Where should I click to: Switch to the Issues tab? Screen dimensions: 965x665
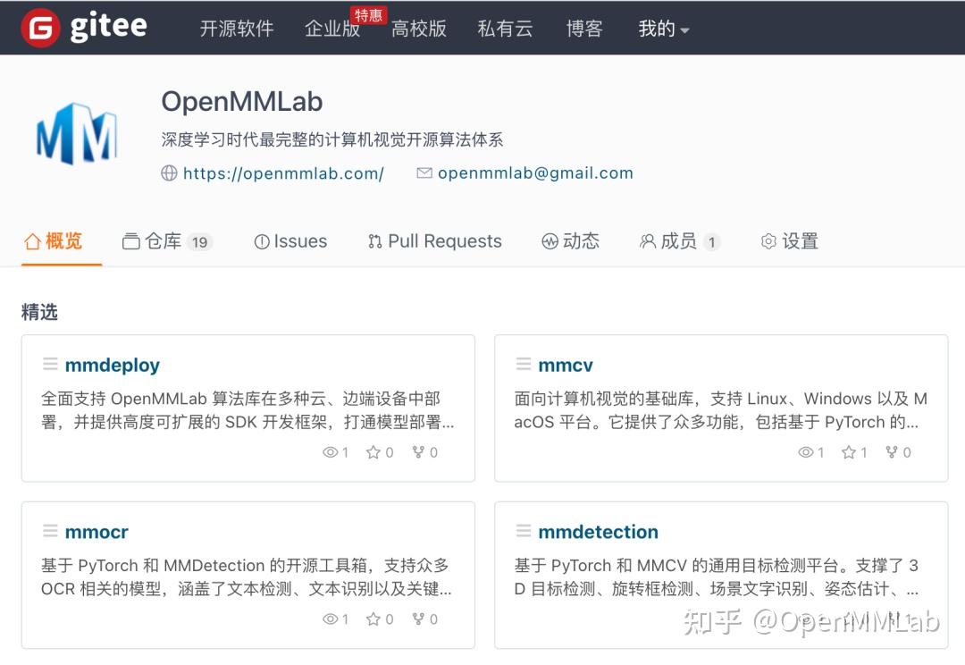tap(290, 241)
